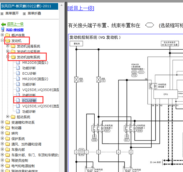Image resolution: width=183 pixels, height=172 pixels.
Task: Expand the 保护系统 node
Action: (2, 138)
